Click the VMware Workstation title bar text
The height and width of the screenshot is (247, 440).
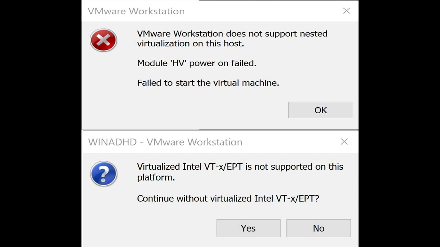136,11
